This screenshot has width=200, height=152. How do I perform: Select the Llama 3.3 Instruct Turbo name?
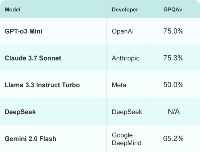42,85
